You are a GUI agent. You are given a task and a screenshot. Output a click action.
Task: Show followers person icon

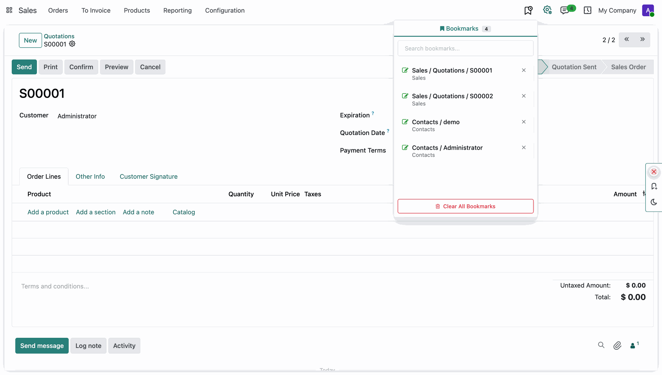point(634,345)
